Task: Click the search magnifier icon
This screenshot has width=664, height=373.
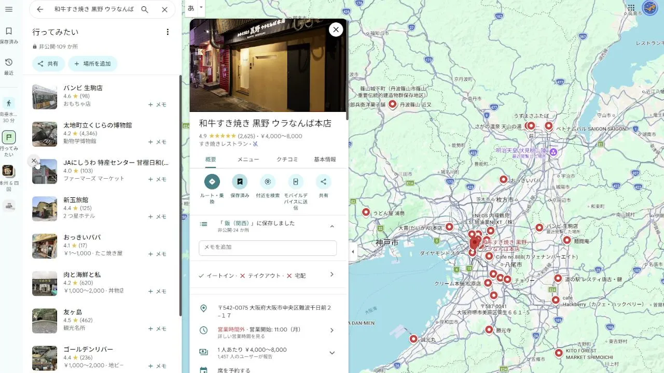Action: coord(145,9)
